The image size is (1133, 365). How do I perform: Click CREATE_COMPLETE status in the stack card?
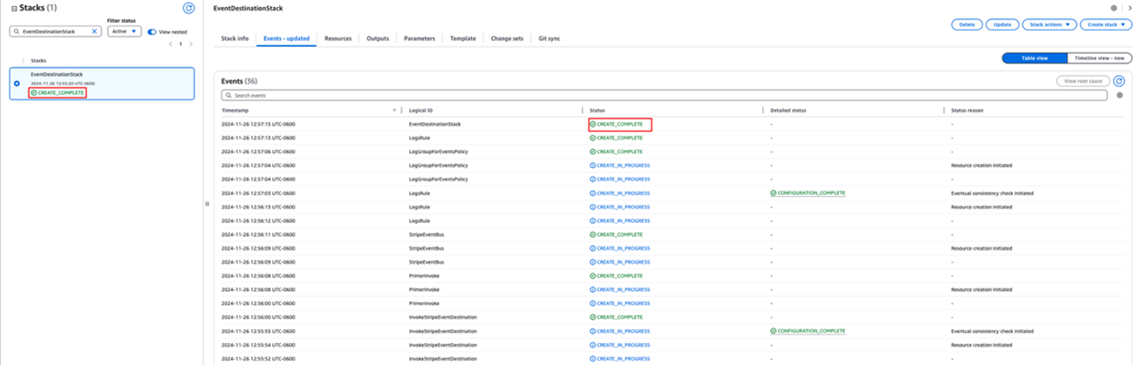click(58, 92)
